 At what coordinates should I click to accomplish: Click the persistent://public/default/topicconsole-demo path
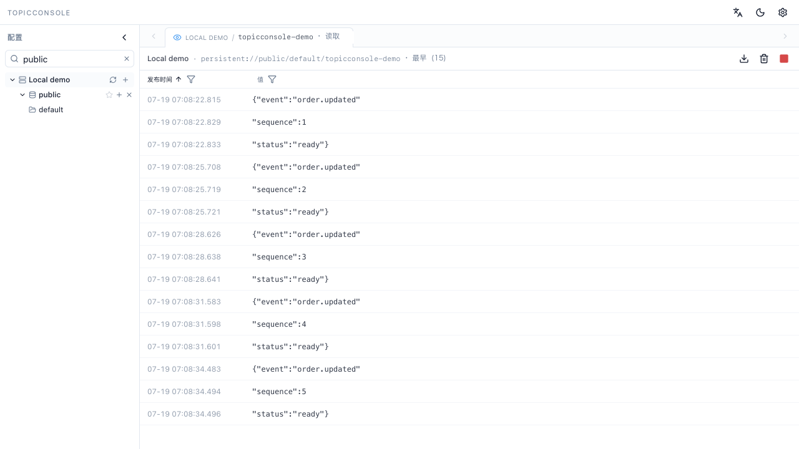[x=300, y=59]
